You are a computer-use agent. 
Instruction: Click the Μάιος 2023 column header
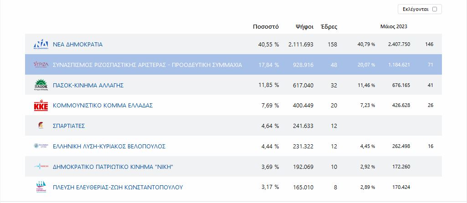click(x=394, y=27)
